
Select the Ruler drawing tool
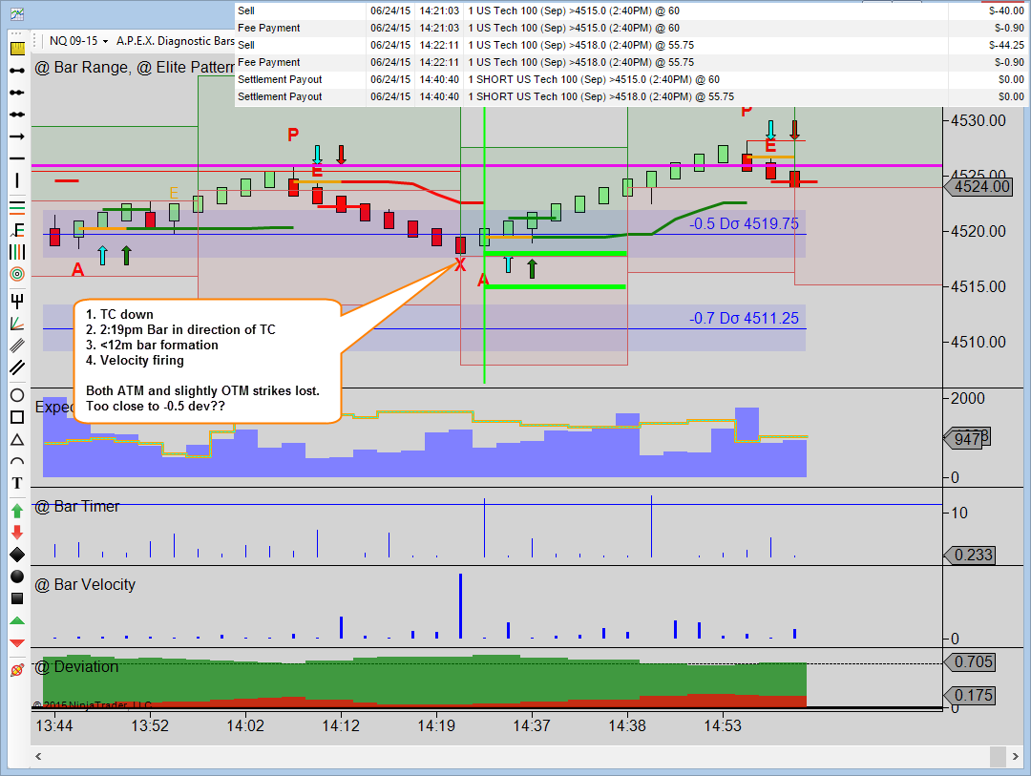[x=17, y=49]
